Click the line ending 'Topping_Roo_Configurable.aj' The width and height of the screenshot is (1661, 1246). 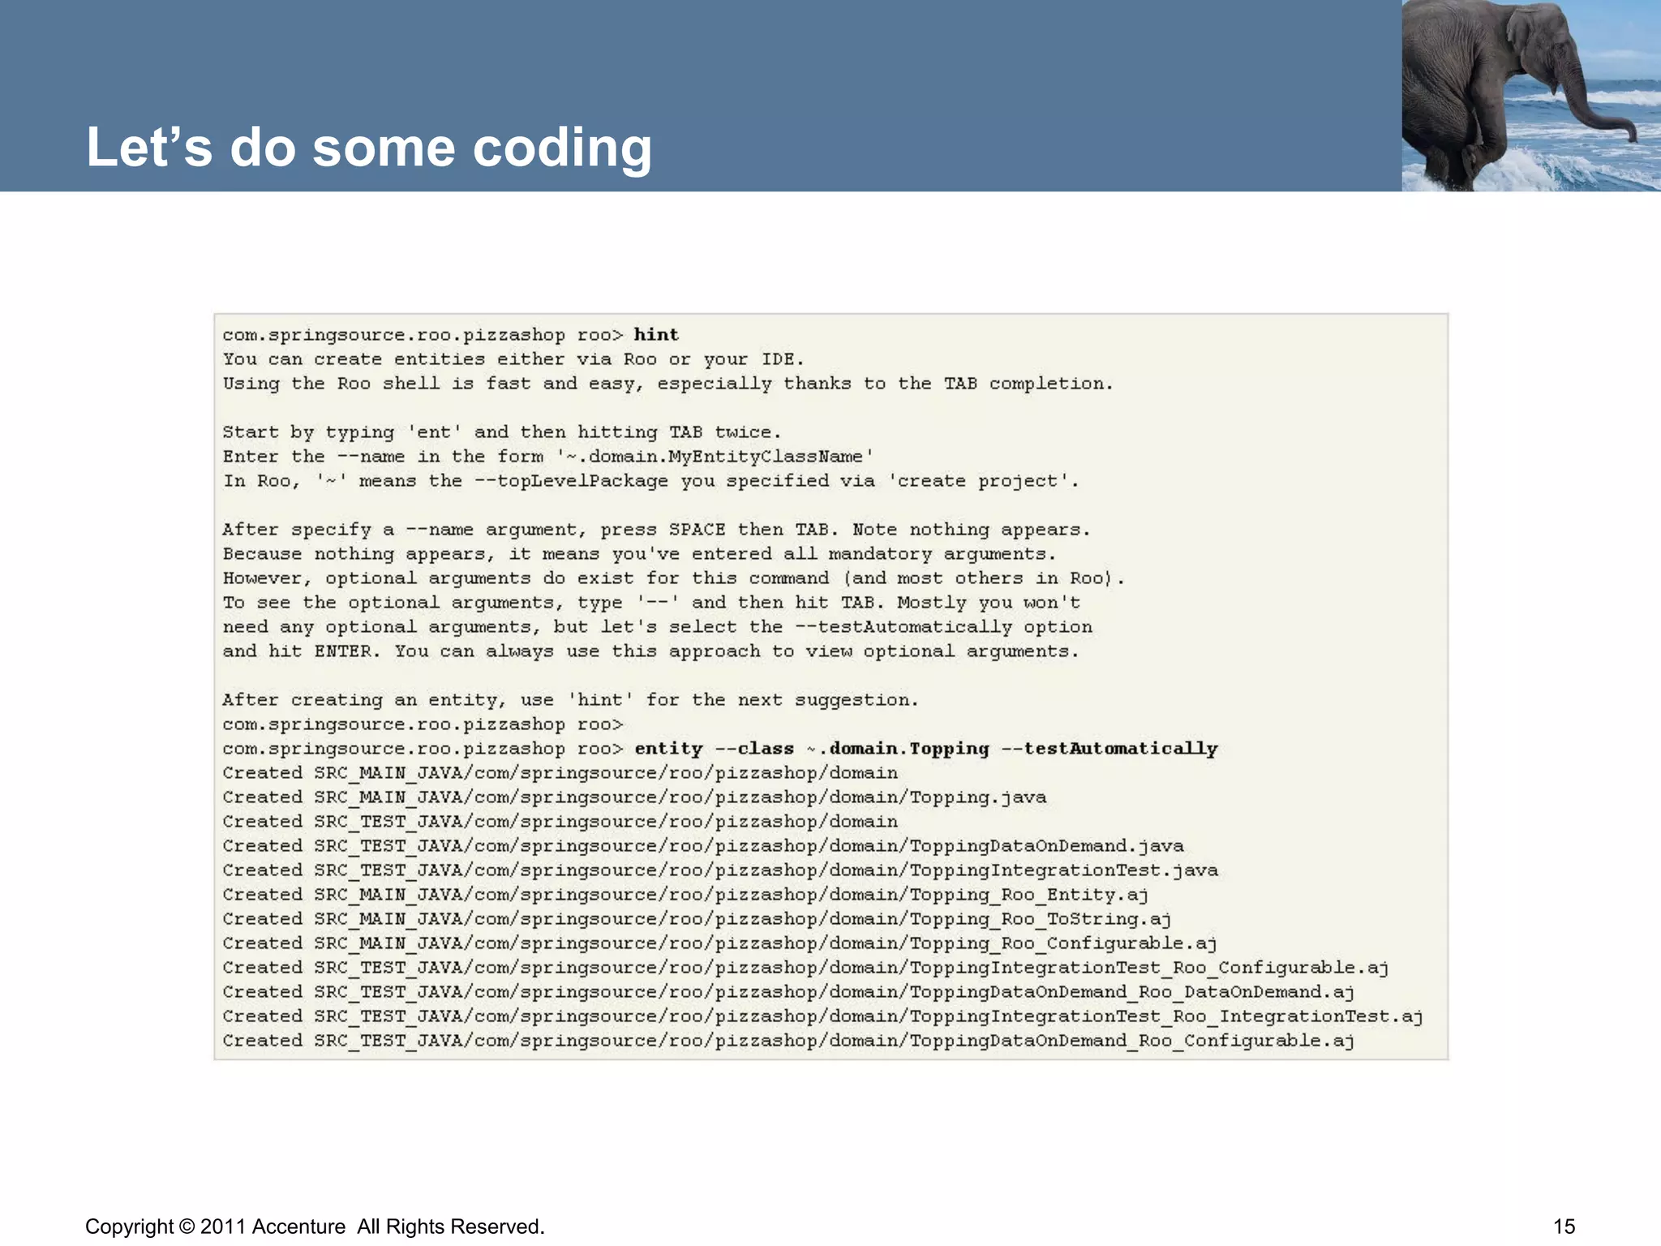pyautogui.click(x=720, y=943)
